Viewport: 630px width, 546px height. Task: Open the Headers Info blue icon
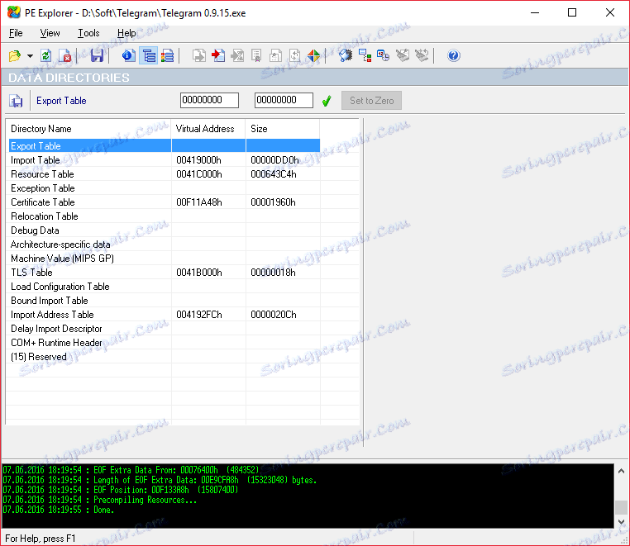click(x=129, y=55)
